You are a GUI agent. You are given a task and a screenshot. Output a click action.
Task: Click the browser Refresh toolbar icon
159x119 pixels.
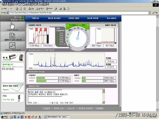click(x=21, y=9)
